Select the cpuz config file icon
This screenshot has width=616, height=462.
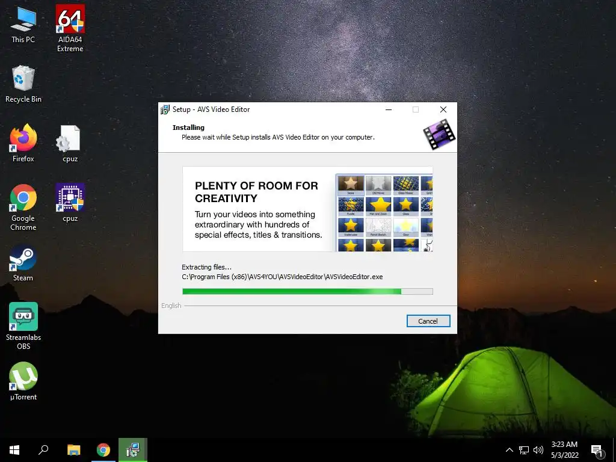[70, 143]
